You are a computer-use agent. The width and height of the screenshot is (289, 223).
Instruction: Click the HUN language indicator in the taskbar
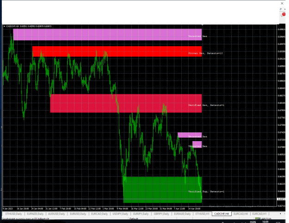pos(253,222)
